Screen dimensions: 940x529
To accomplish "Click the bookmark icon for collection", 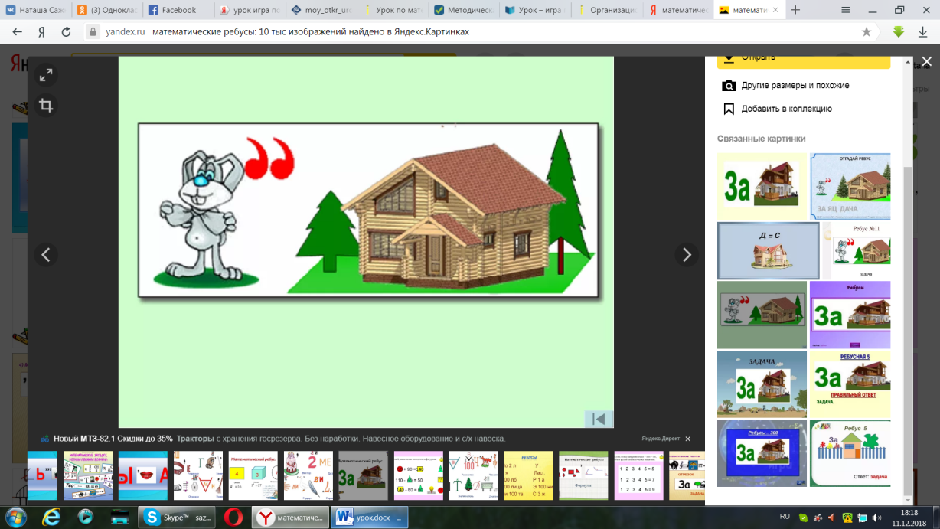I will click(x=729, y=109).
